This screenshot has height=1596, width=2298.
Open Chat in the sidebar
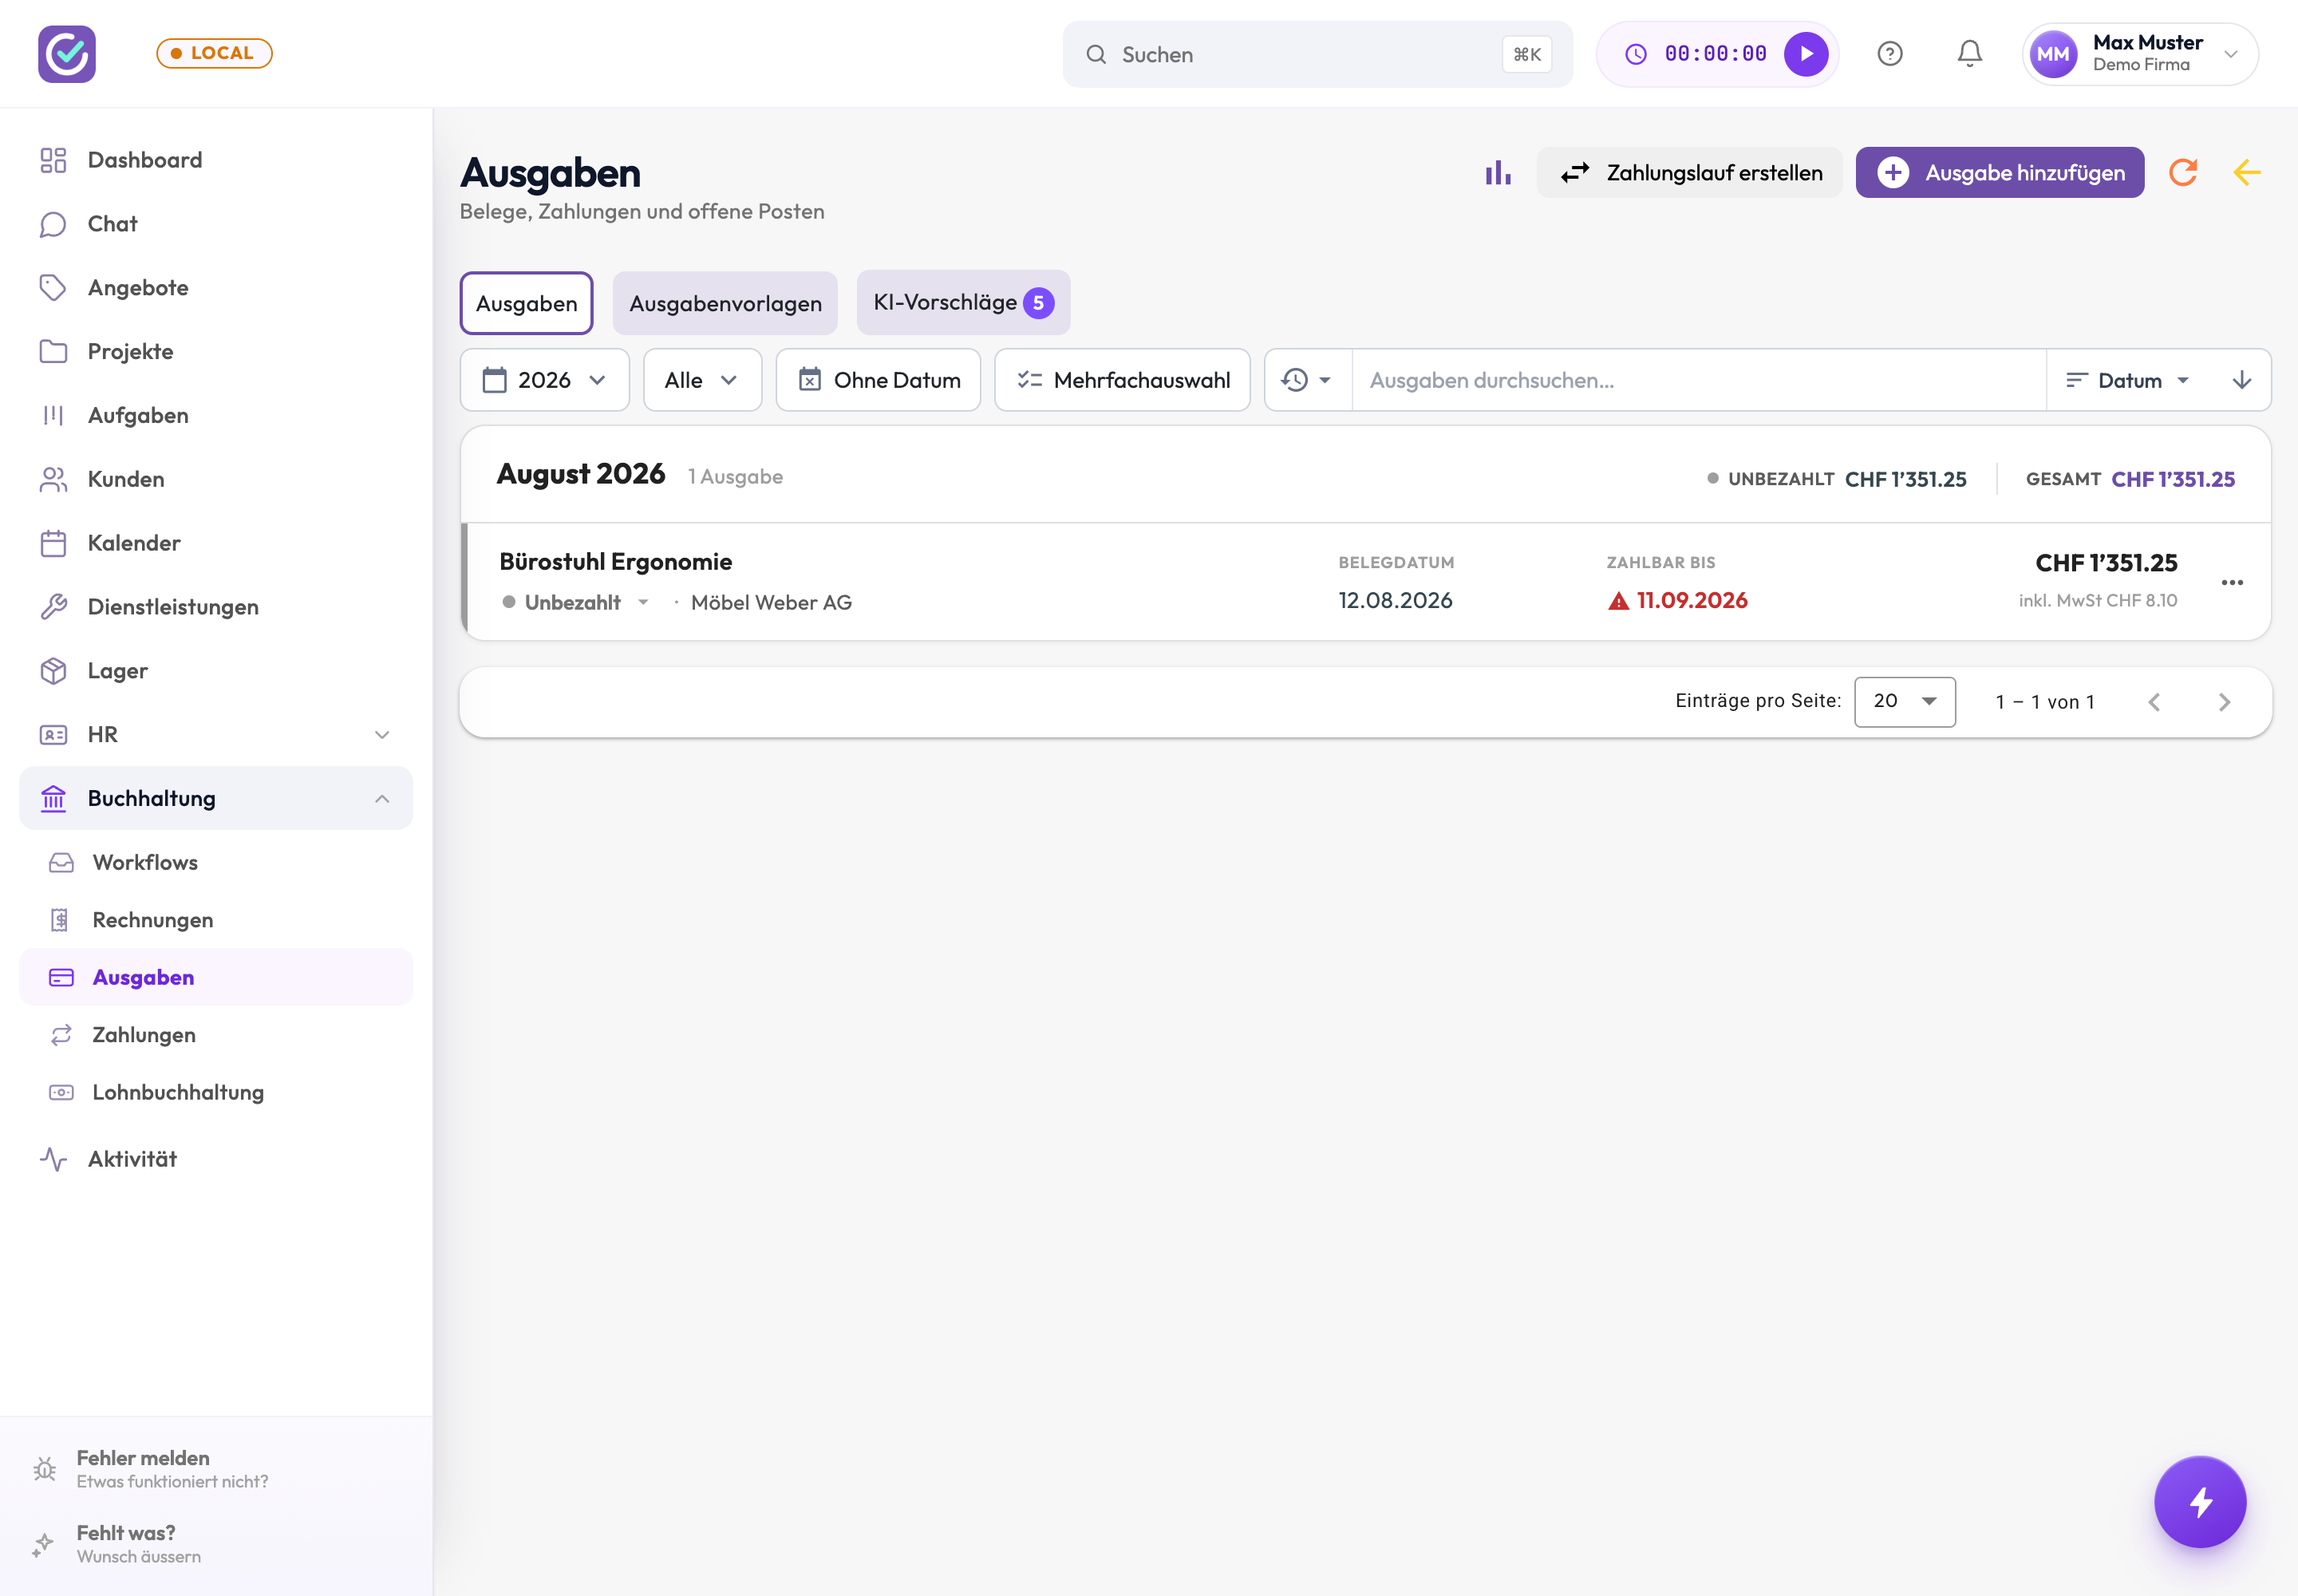pos(216,224)
